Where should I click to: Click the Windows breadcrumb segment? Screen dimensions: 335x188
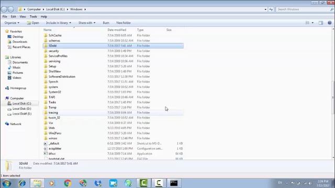pos(76,9)
